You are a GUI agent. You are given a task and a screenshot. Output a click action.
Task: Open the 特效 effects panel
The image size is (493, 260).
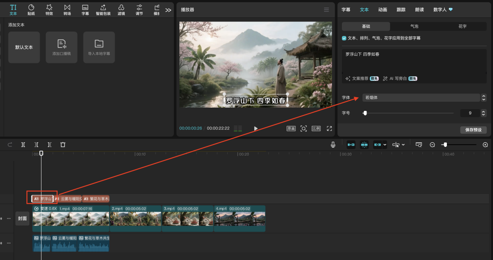click(49, 10)
